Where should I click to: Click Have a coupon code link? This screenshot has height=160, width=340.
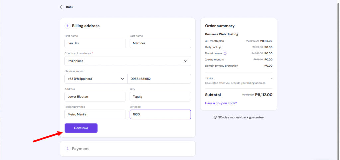221,103
